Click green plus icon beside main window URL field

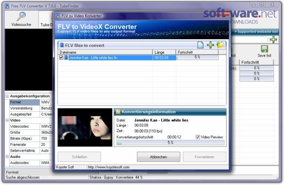pos(273,39)
